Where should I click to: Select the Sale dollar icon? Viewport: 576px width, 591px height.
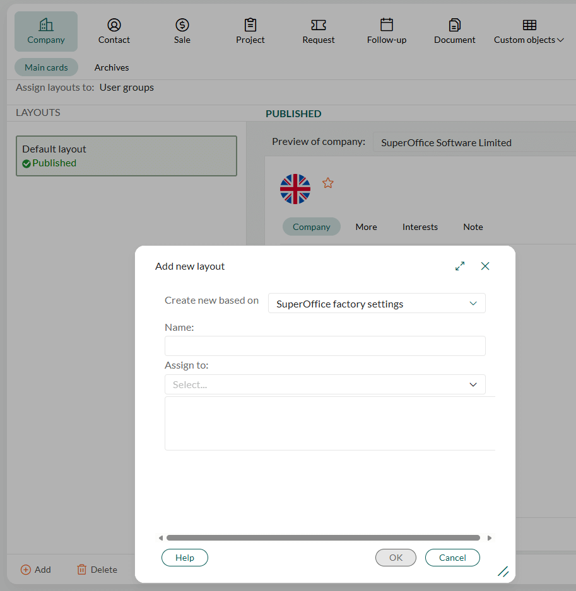click(x=182, y=25)
